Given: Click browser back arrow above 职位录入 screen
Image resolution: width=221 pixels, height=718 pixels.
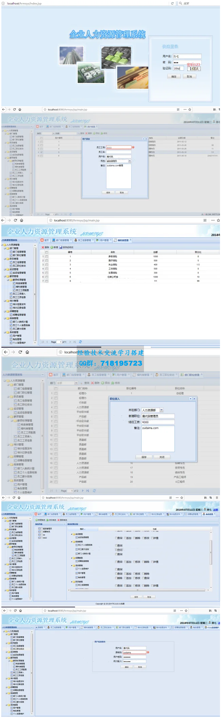Looking at the screenshot, I should tap(6, 352).
